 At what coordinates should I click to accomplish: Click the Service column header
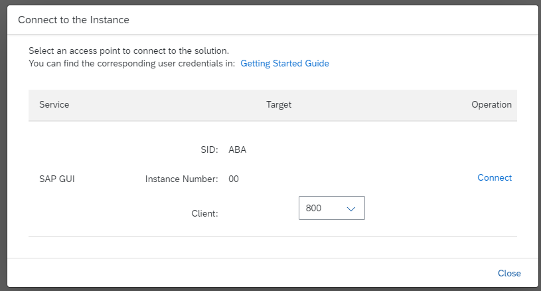(x=54, y=105)
